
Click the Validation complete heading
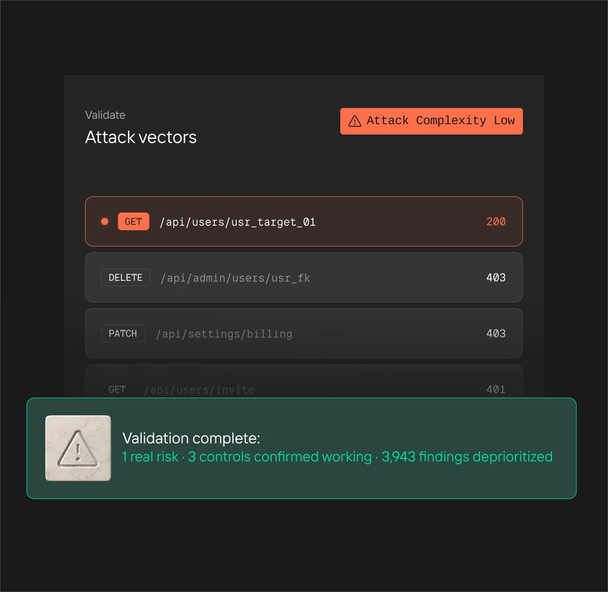(x=191, y=438)
